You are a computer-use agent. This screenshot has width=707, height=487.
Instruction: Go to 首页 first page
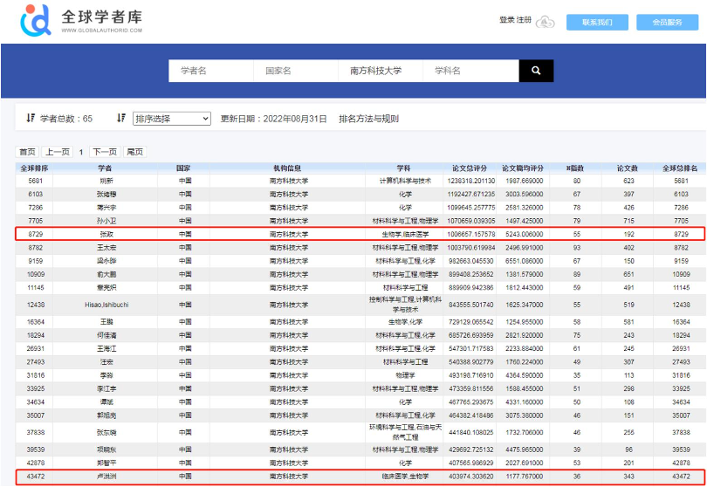click(x=28, y=152)
